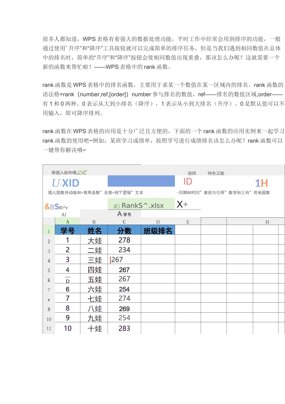This screenshot has height=404, width=285.
Task: Select the cell containing 八娃
Action: pyautogui.click(x=94, y=308)
